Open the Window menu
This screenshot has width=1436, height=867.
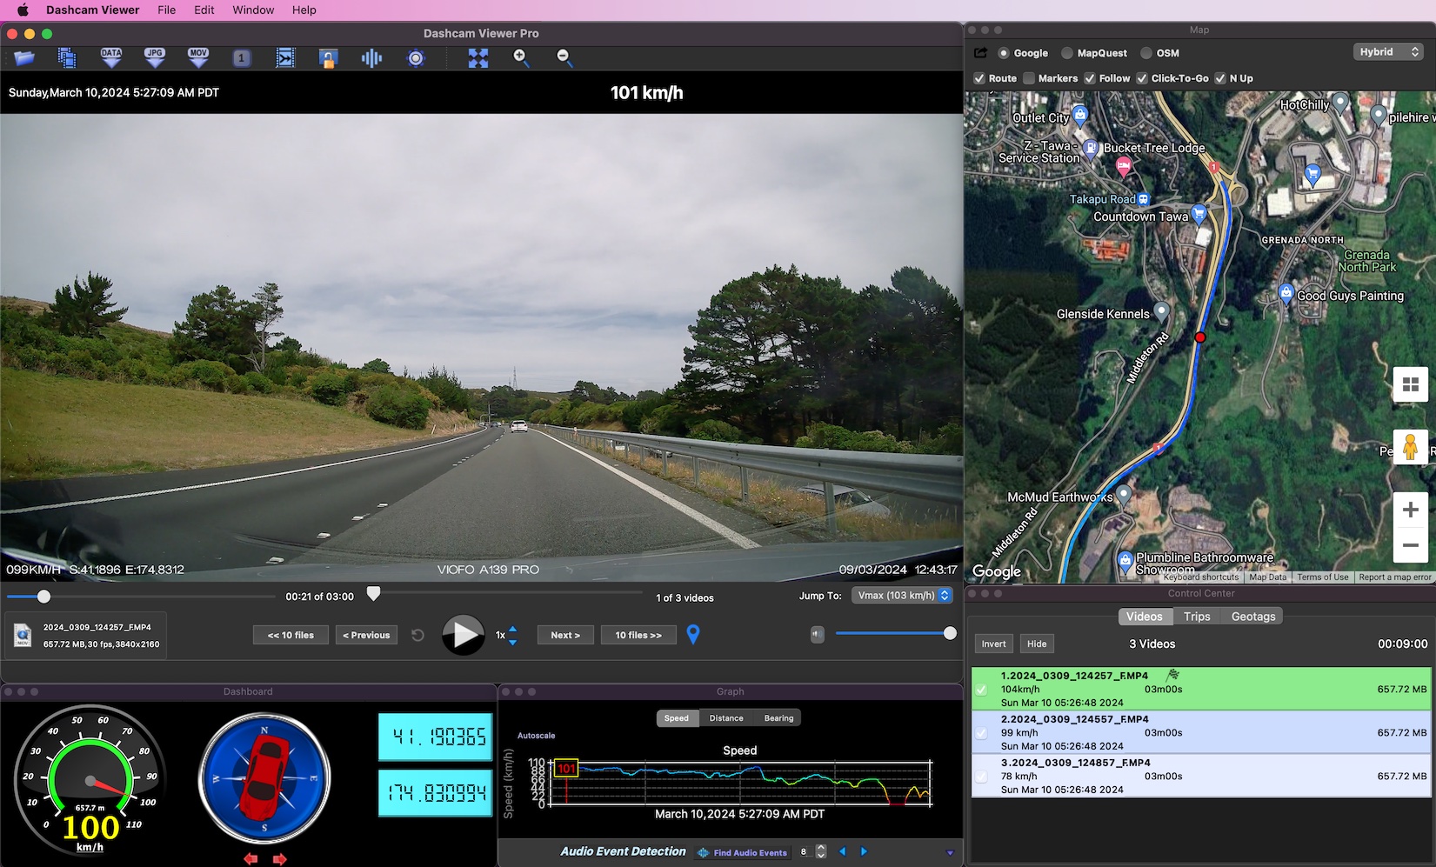coord(253,10)
